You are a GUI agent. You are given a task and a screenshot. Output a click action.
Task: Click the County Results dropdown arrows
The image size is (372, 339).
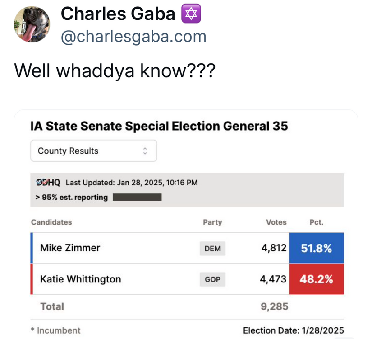145,151
